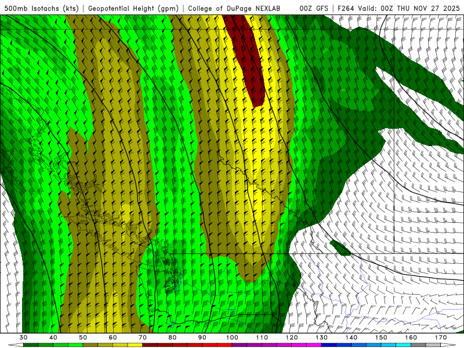
Task: Click the '500mb Isotachs (kts)' title text
Action: click(41, 8)
